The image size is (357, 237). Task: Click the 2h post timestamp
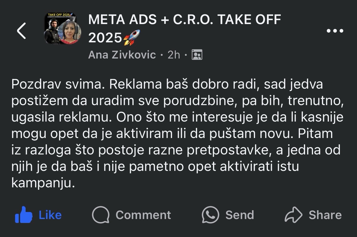(174, 55)
